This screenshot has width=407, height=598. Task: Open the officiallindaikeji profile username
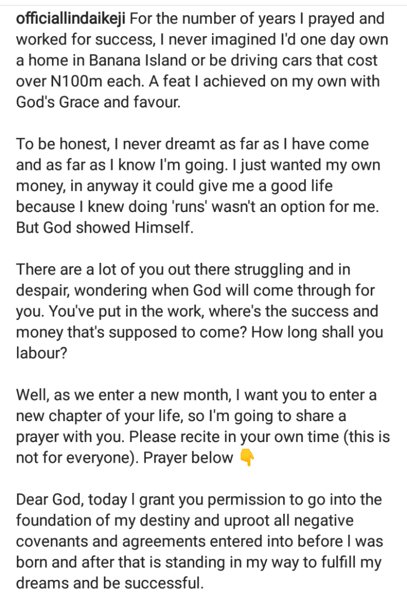(x=71, y=19)
